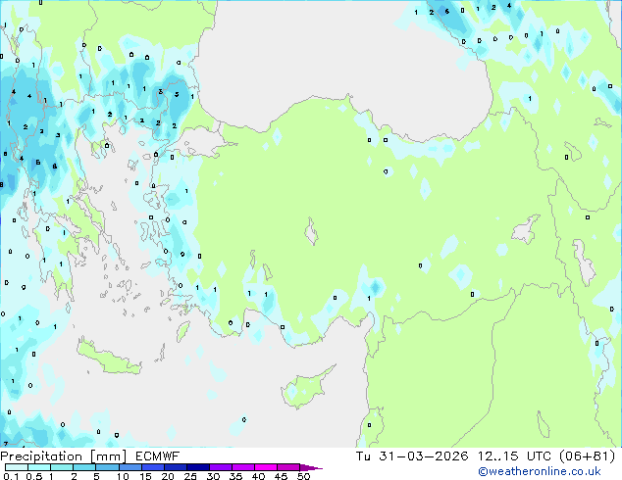Click the legend label '50'

[303, 476]
